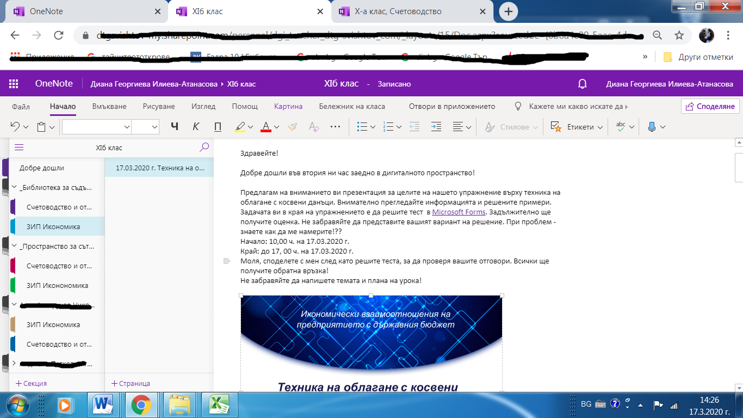Viewport: 743px width, 418px height.
Task: Switch to the Рисуване ribbon tab
Action: [x=159, y=107]
